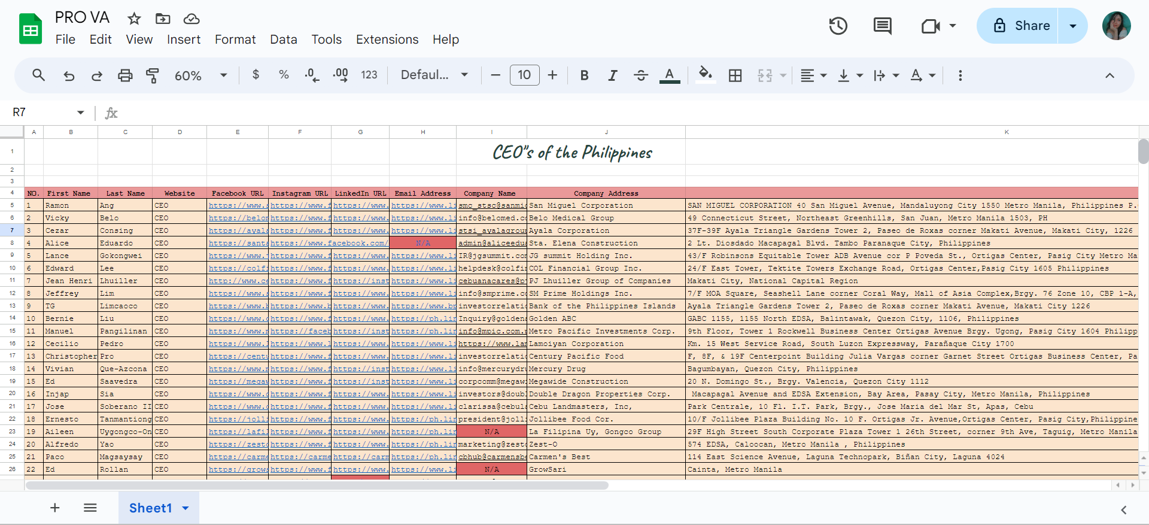Expand the name box dropdown arrow

pyautogui.click(x=81, y=113)
